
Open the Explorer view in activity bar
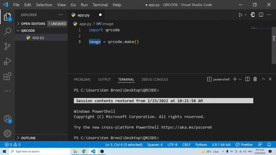[x=7, y=17]
